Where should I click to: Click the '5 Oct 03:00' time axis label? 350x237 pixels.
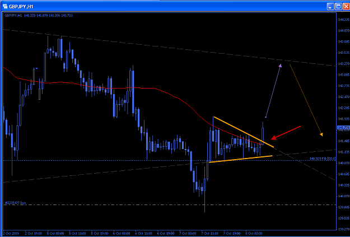click(56, 234)
